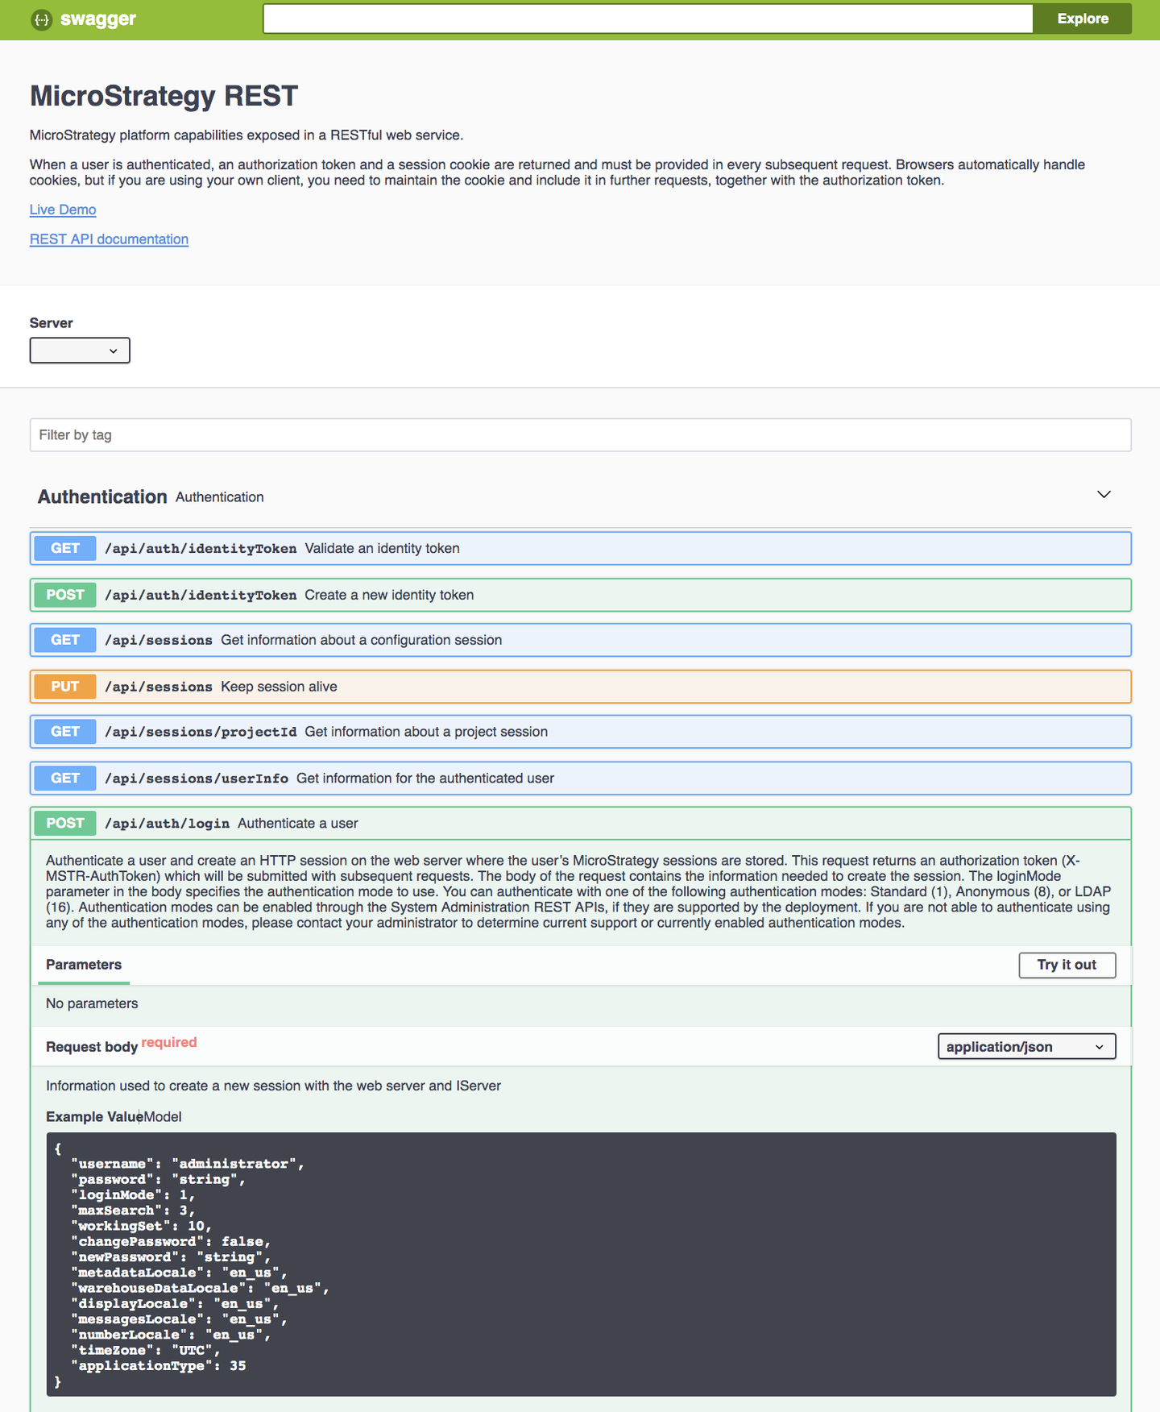Expand GET /api/auth/identityToken Validate an identity token
Screen dimensions: 1160x1412
(x=580, y=548)
